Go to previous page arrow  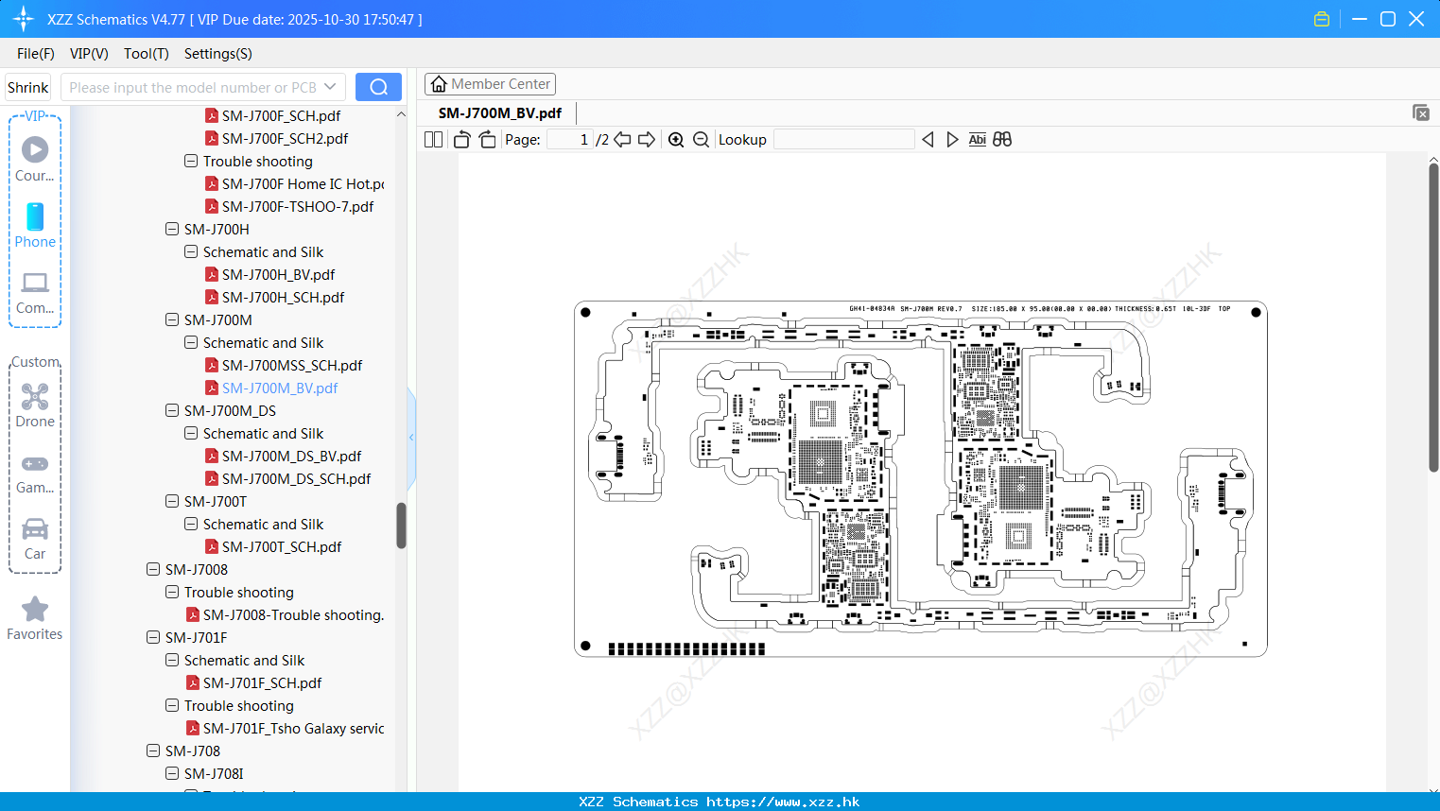[622, 139]
